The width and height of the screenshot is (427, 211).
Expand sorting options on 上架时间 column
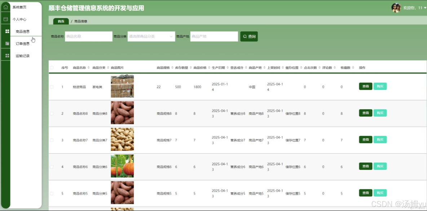coord(282,67)
